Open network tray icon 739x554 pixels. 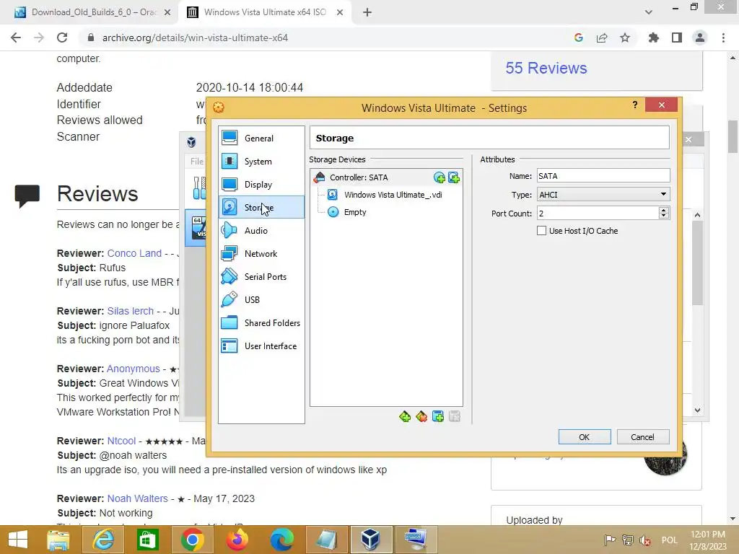coord(627,540)
